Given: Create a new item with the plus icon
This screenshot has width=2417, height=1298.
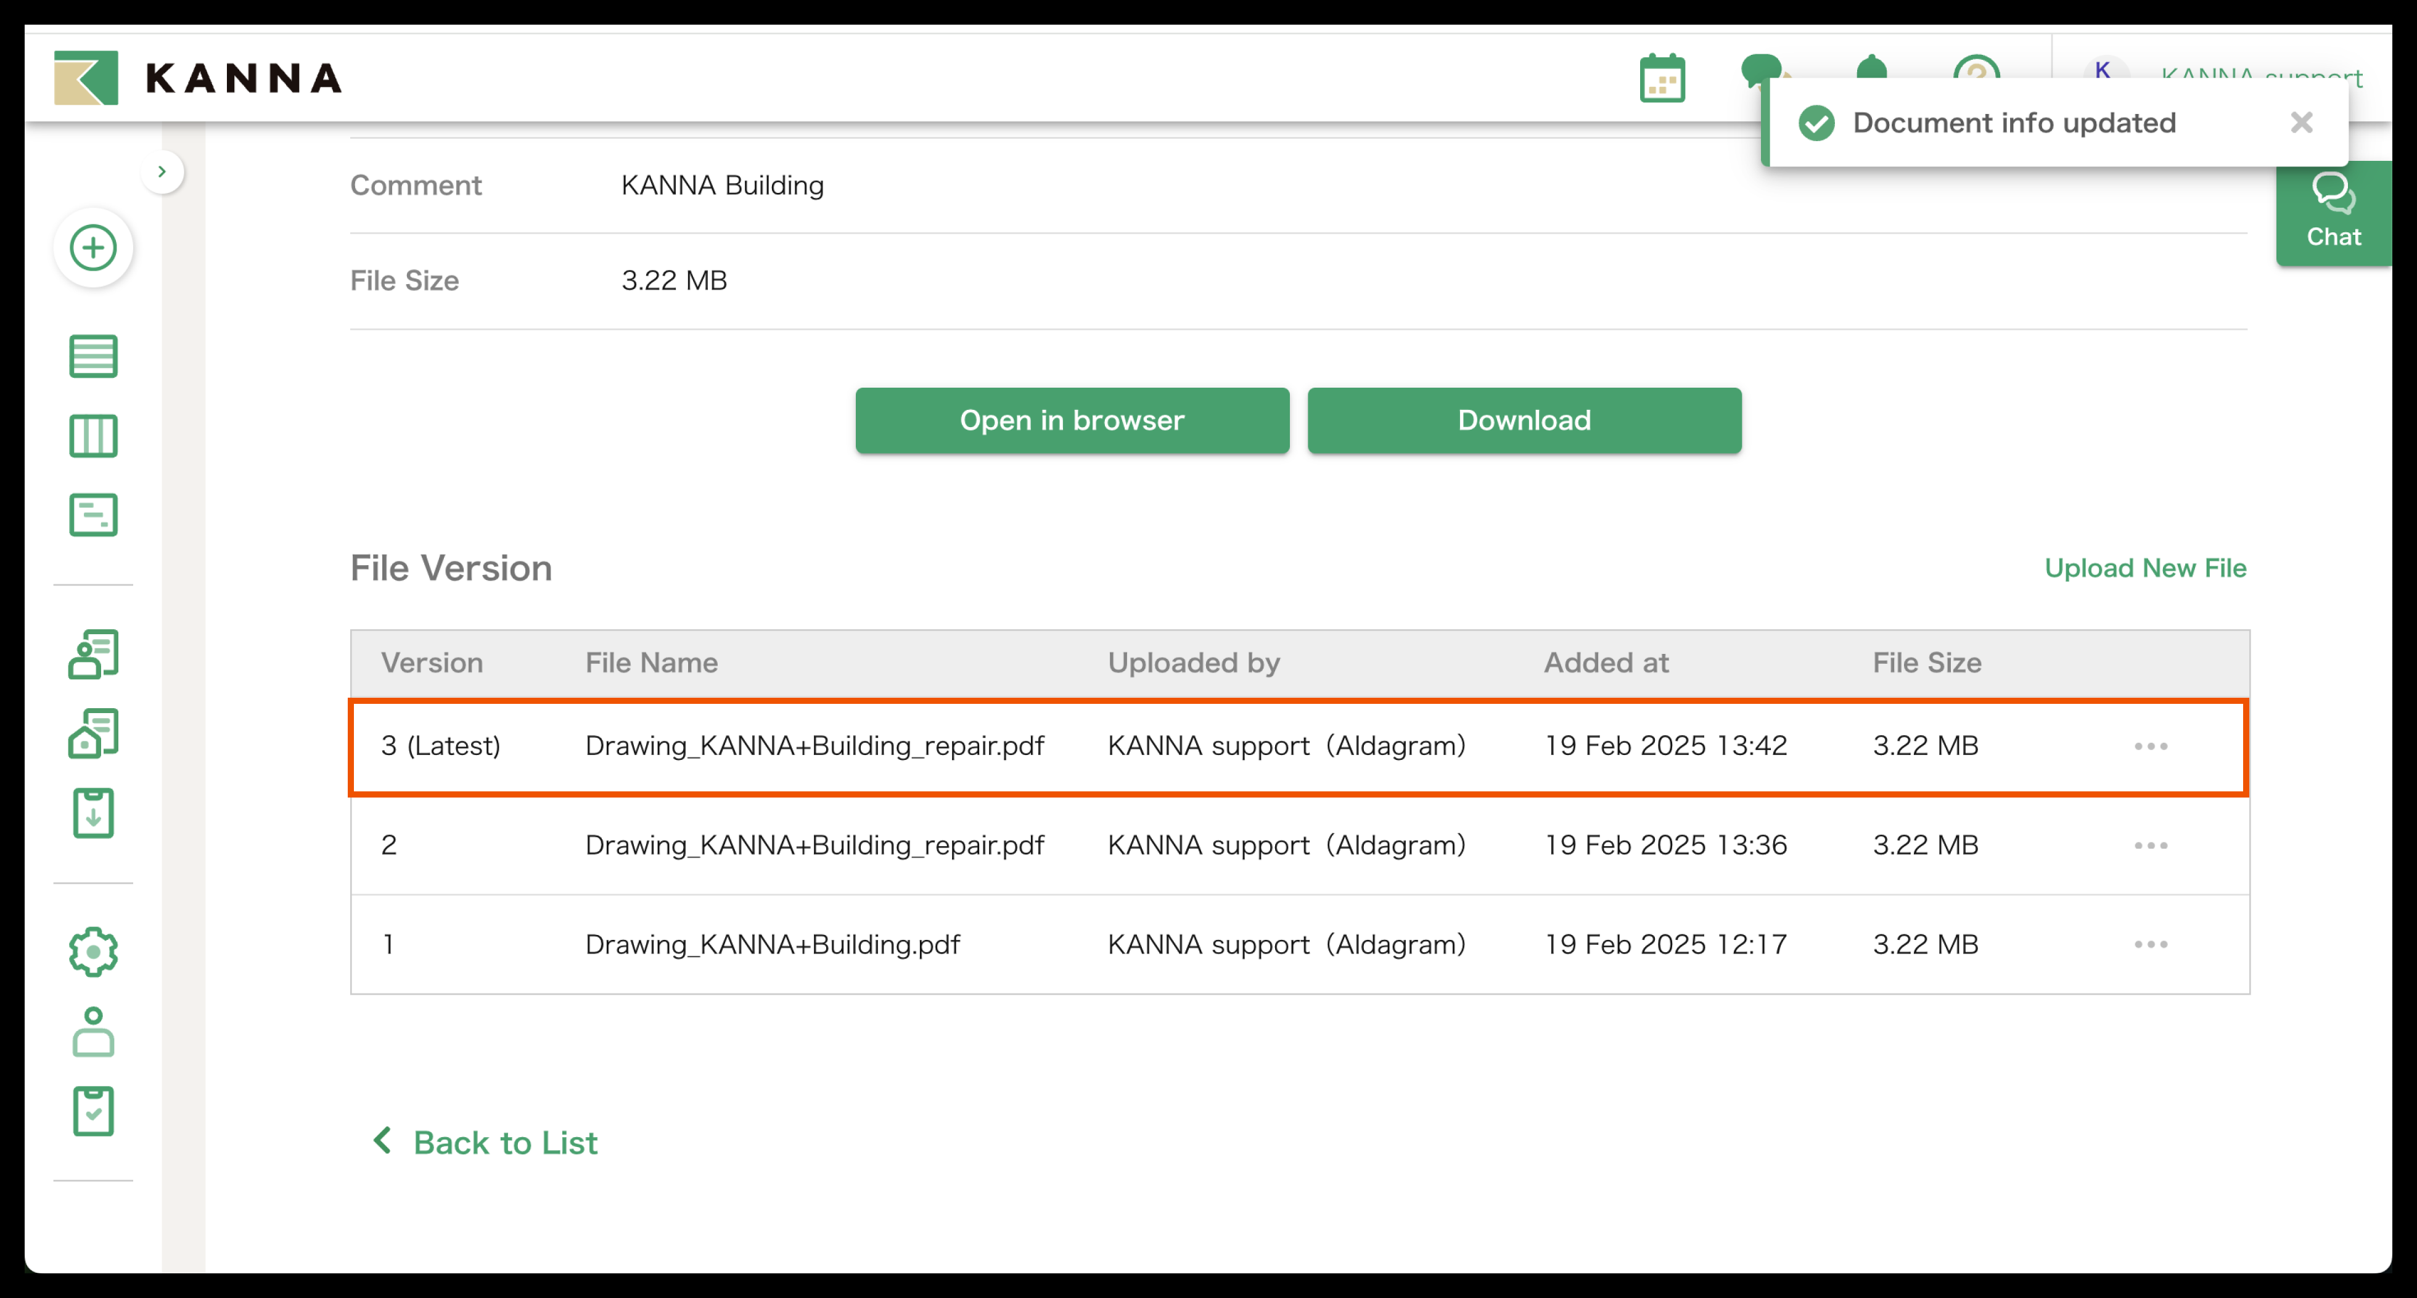Looking at the screenshot, I should point(93,248).
